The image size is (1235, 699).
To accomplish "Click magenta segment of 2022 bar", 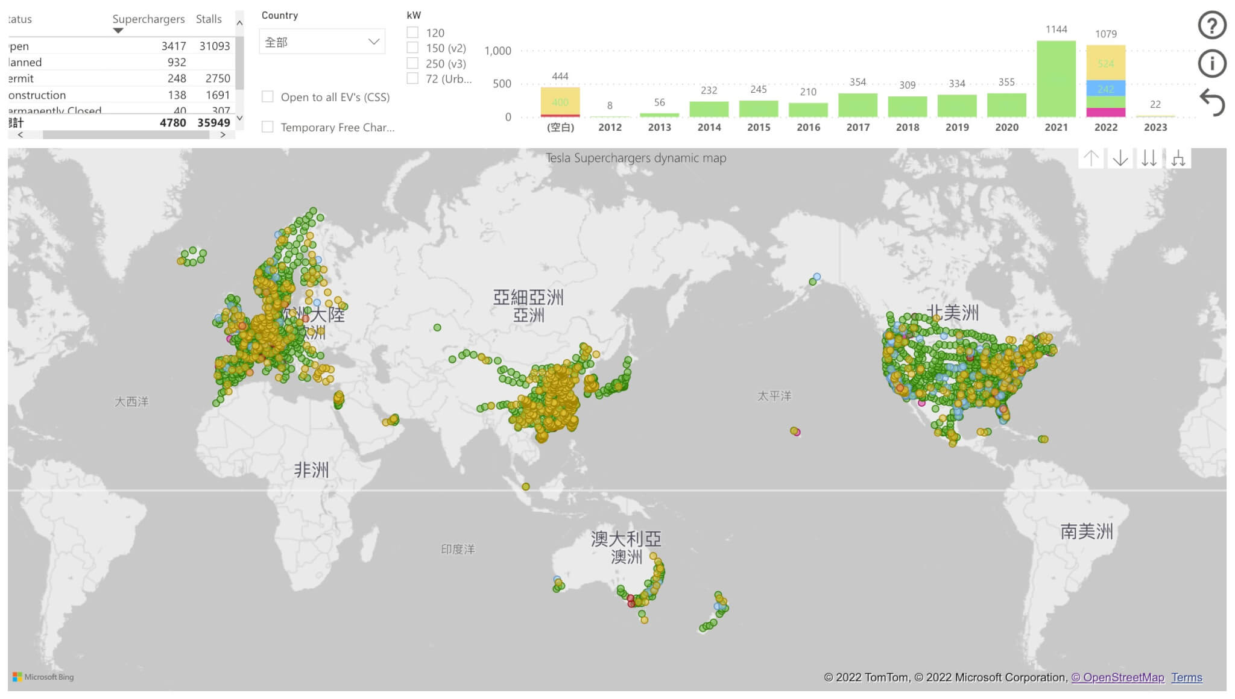I will [x=1105, y=113].
